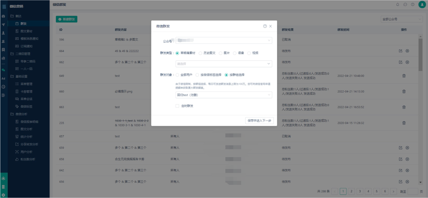Open the 回归test（勿删）group dropdown

(x=224, y=95)
